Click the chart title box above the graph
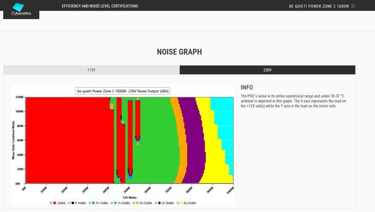 (122, 91)
